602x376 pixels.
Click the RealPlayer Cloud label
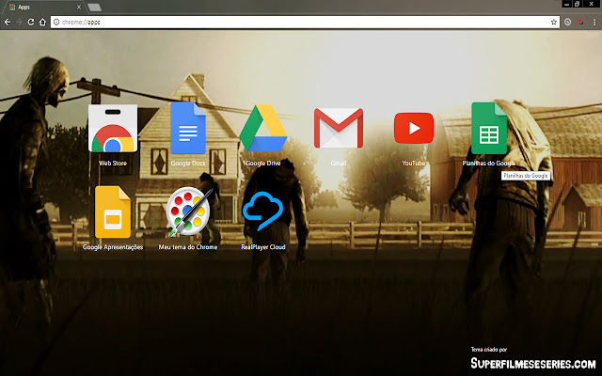point(263,247)
